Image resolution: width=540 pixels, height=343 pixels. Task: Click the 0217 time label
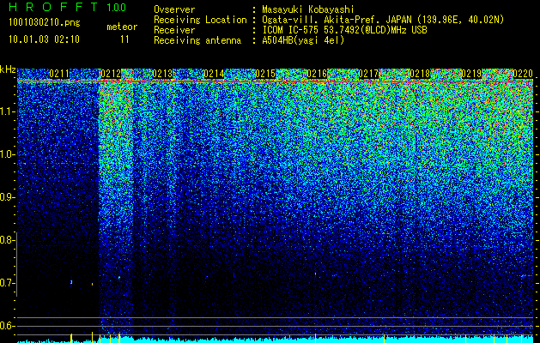(x=368, y=74)
